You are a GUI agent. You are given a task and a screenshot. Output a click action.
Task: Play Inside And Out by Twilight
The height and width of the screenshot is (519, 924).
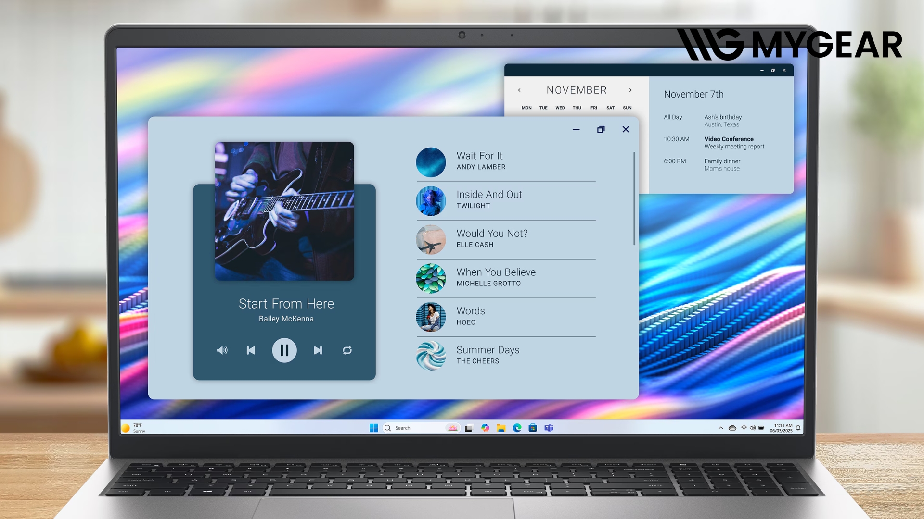tap(506, 201)
